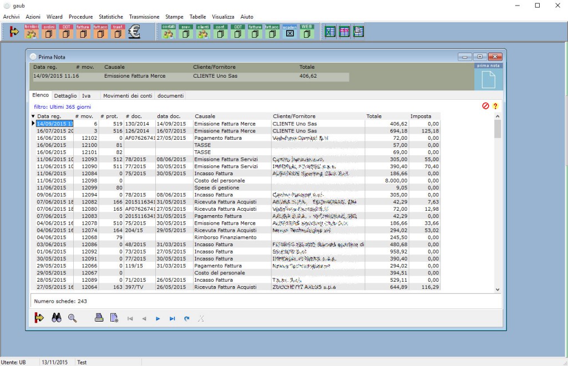Click the red no-filter icon
The width and height of the screenshot is (568, 366).
pos(486,106)
